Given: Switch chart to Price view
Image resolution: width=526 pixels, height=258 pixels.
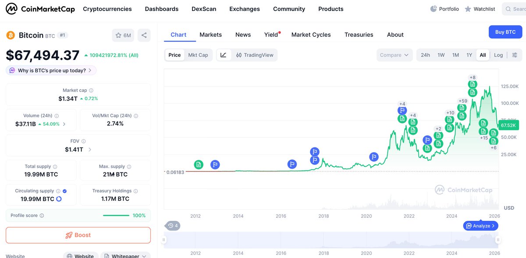Looking at the screenshot, I should 174,55.
